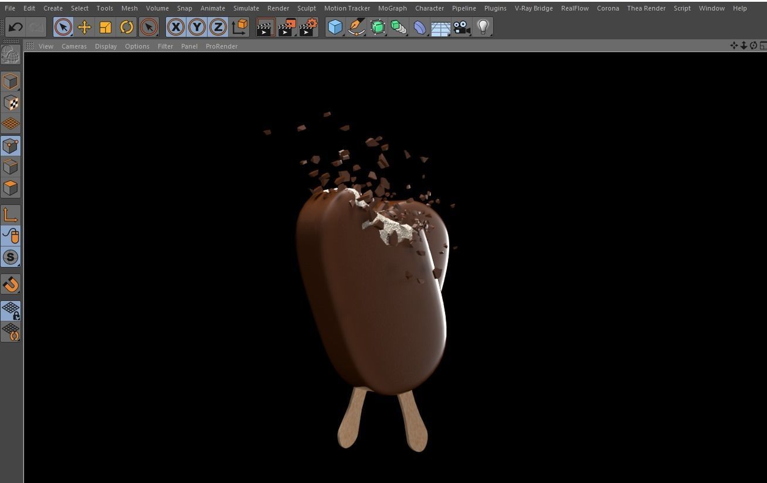Open the viewport Filter menu
This screenshot has width=767, height=483.
165,46
